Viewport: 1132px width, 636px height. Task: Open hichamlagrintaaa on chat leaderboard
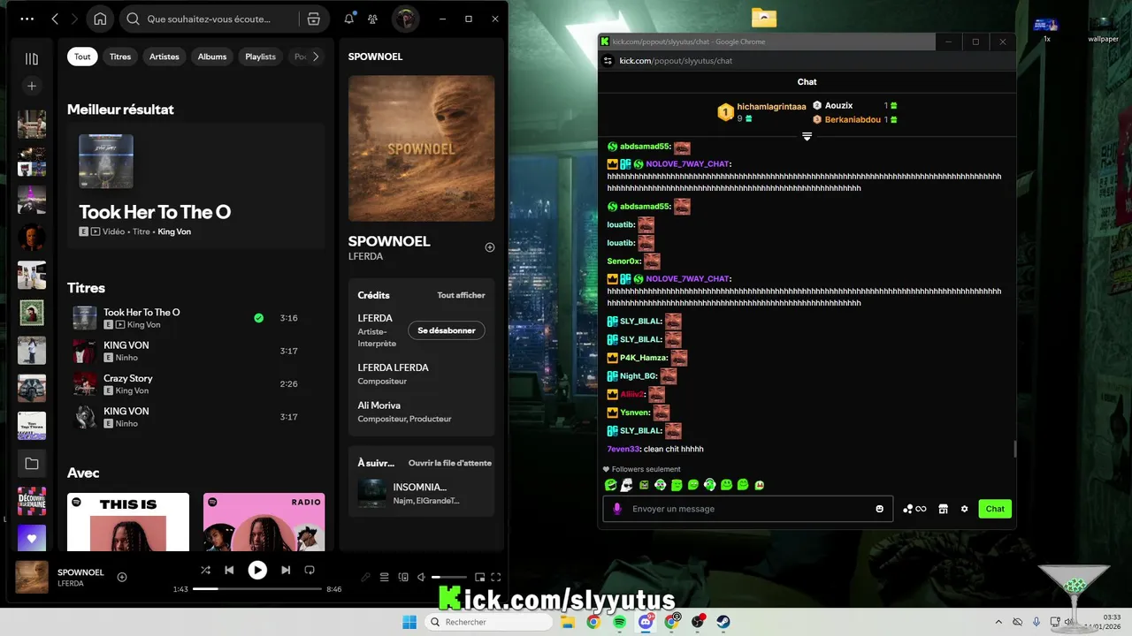[771, 106]
